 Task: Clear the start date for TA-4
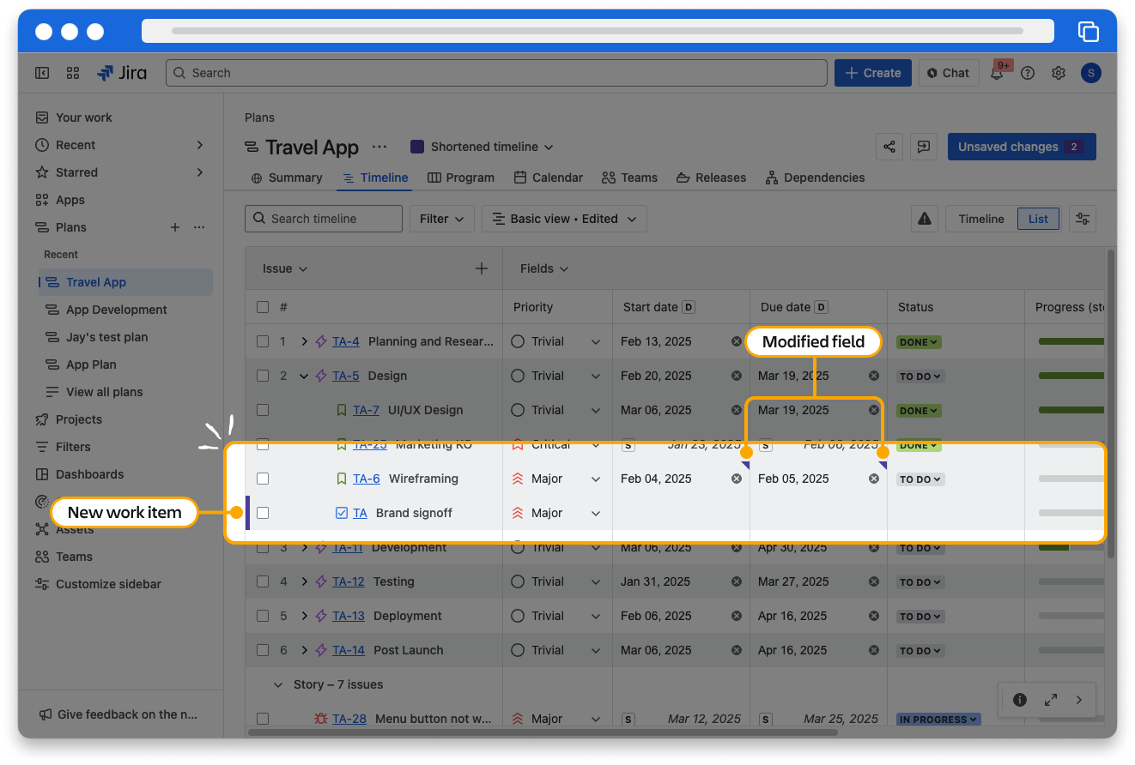coord(736,341)
